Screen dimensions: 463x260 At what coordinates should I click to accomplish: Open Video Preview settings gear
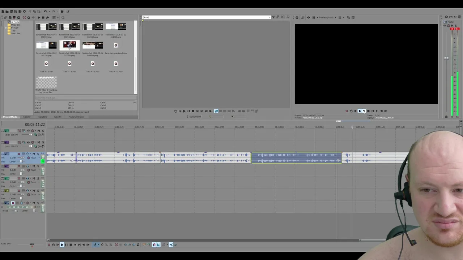(297, 17)
